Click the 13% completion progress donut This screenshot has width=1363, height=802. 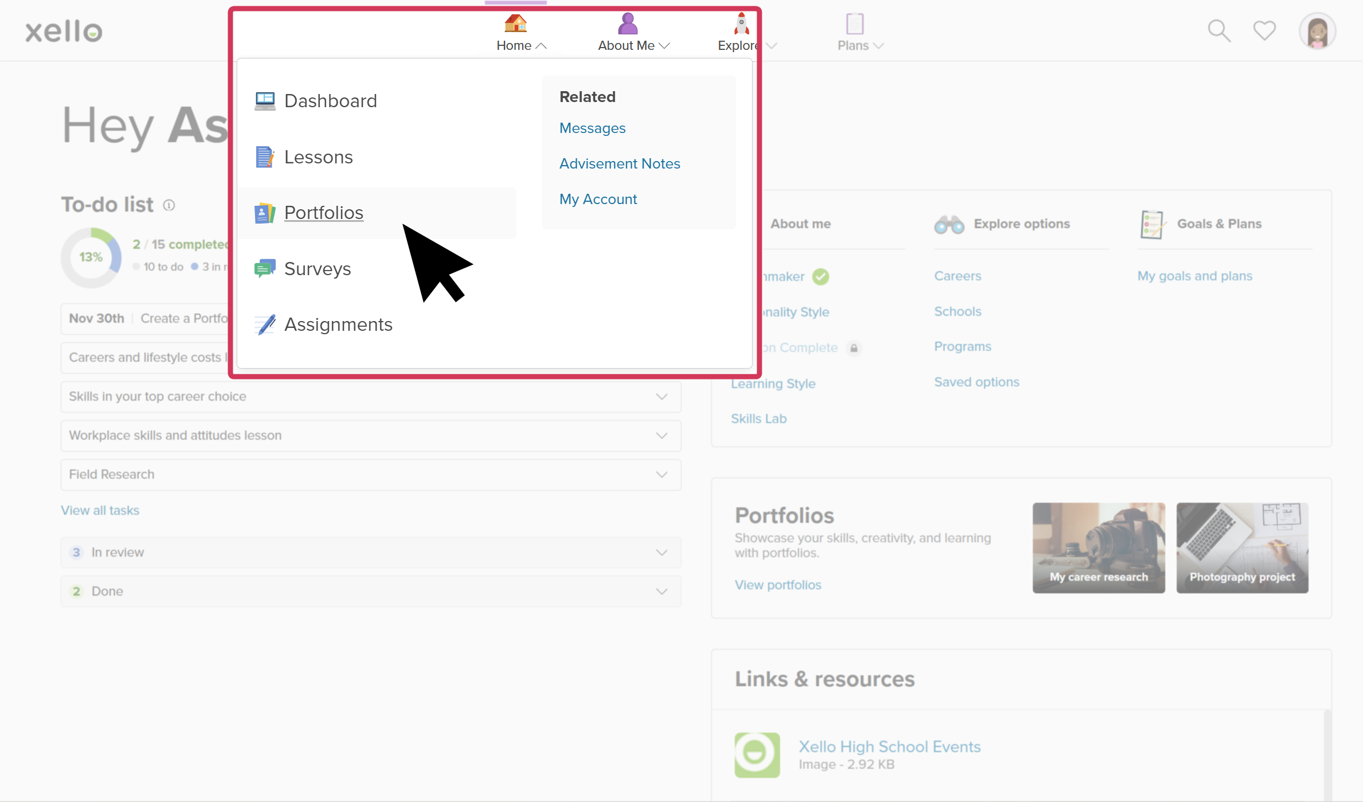coord(92,257)
